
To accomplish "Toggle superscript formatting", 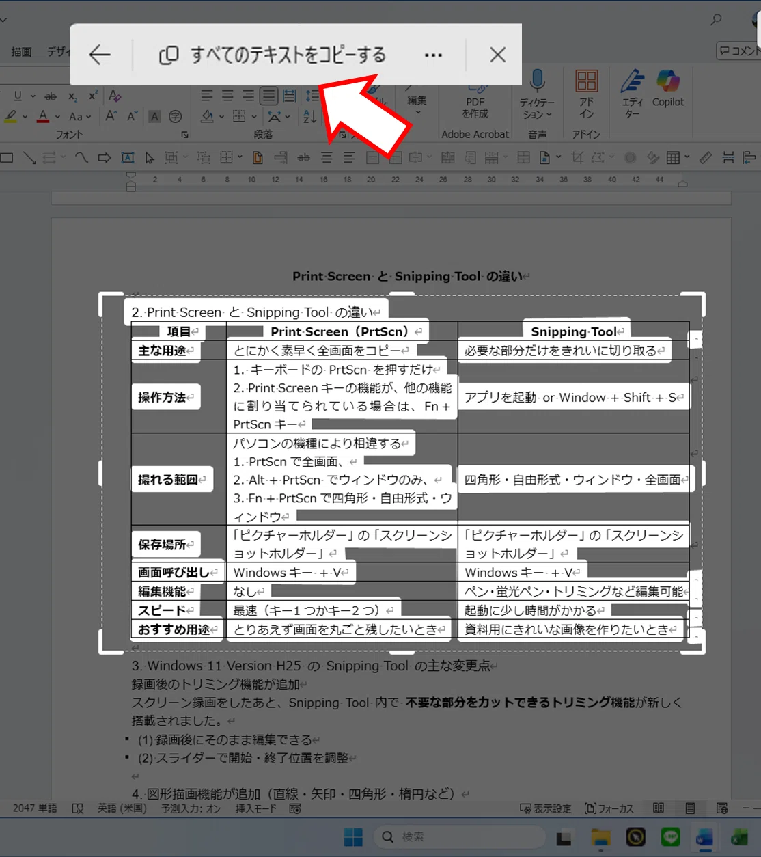I will [93, 96].
